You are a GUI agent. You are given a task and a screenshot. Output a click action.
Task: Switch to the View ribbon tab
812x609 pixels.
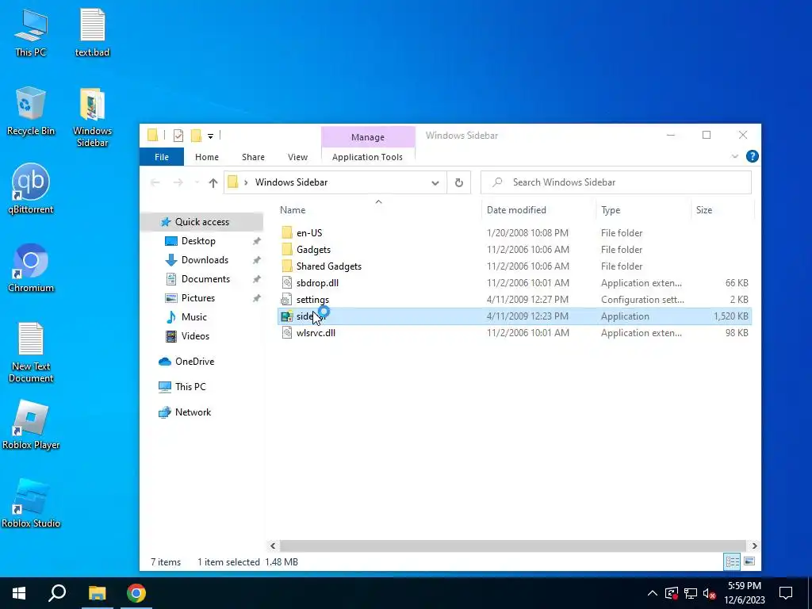point(298,157)
